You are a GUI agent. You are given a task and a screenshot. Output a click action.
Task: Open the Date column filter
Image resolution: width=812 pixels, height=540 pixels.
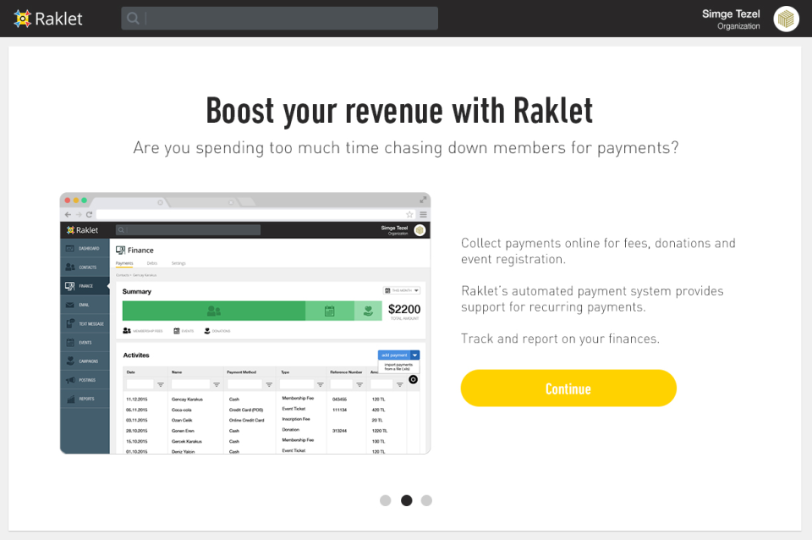[161, 383]
